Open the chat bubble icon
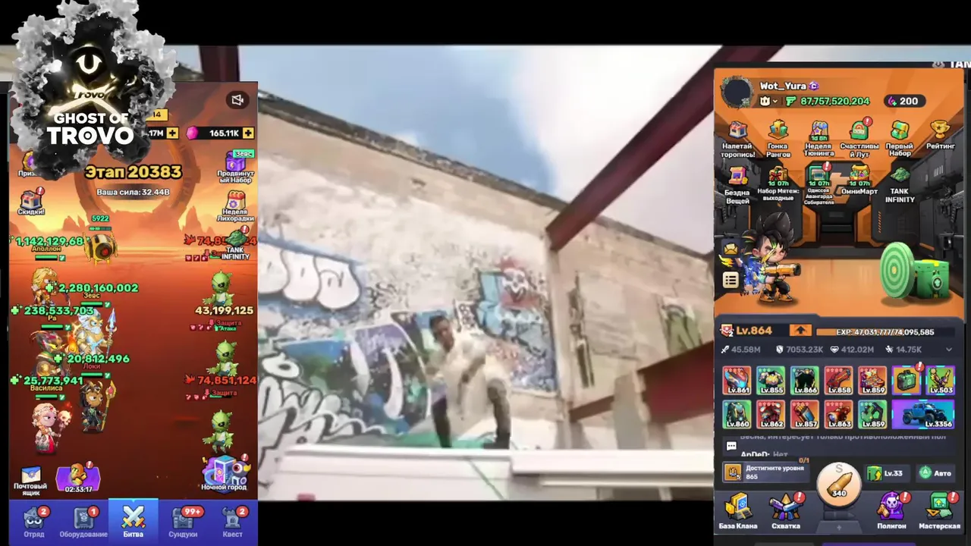Screen dimensions: 971x546 (731, 446)
